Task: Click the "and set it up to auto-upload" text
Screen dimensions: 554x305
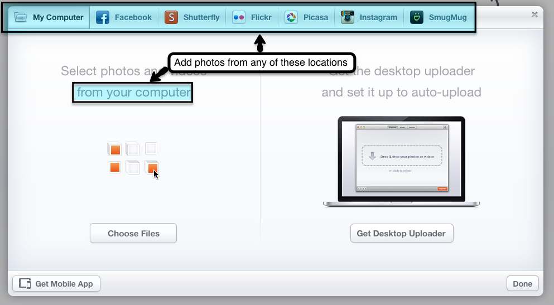Action: pyautogui.click(x=401, y=92)
